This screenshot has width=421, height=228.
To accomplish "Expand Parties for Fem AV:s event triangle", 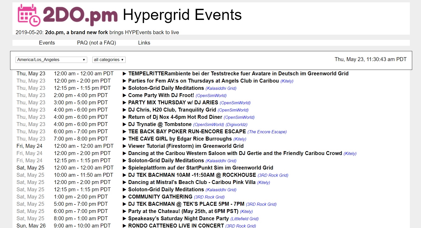I will tap(124, 81).
